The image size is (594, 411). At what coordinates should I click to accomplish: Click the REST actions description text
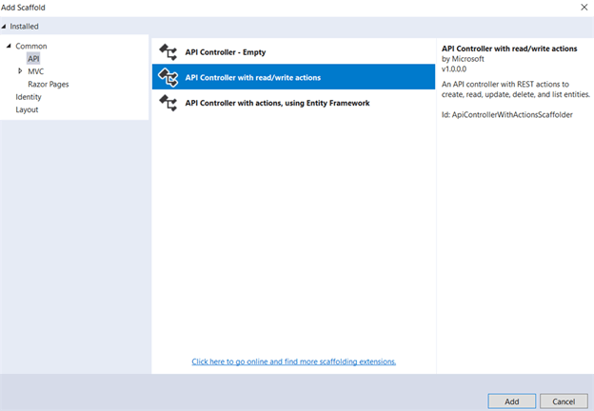point(516,89)
